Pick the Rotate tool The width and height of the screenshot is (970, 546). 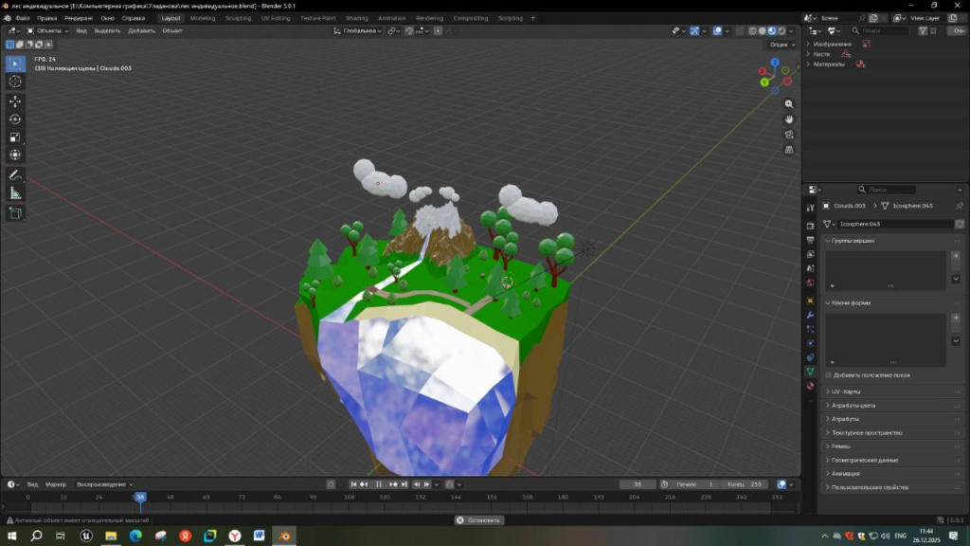[x=15, y=119]
